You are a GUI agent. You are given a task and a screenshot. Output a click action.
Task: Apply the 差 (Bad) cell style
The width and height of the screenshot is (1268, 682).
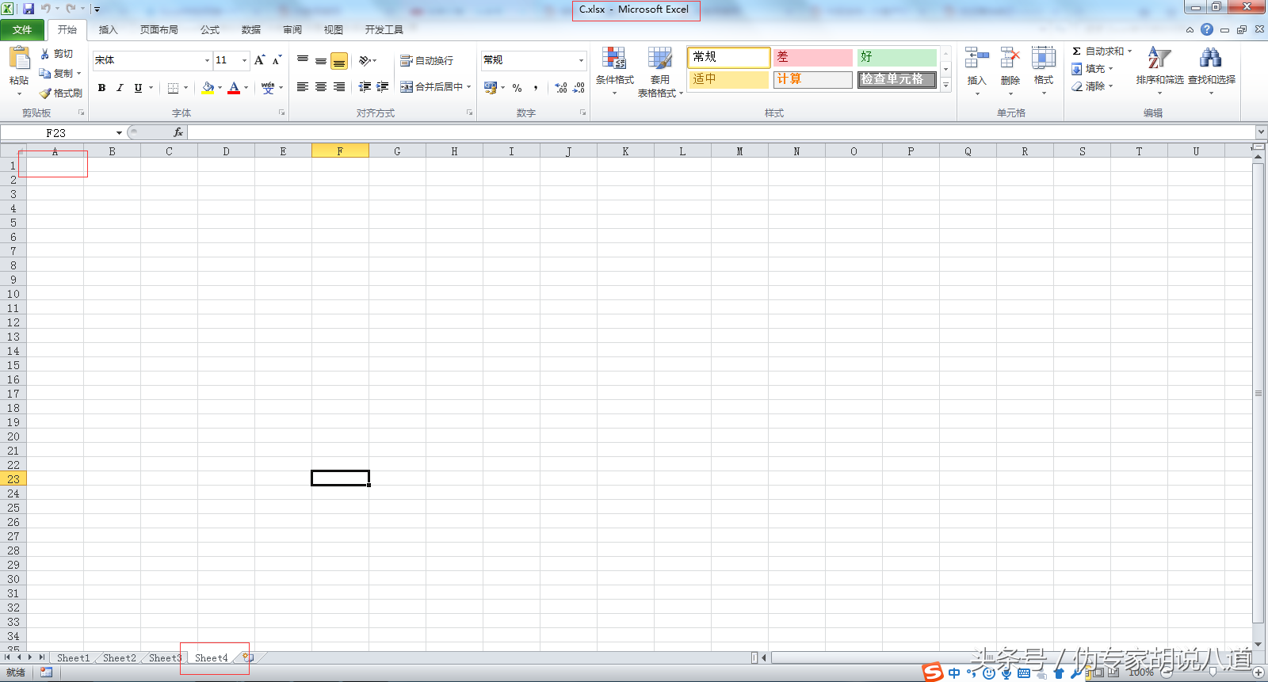click(x=813, y=57)
